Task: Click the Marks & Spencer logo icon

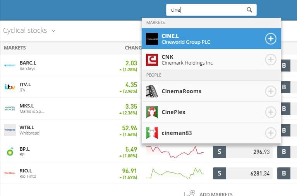Action: 10,108
